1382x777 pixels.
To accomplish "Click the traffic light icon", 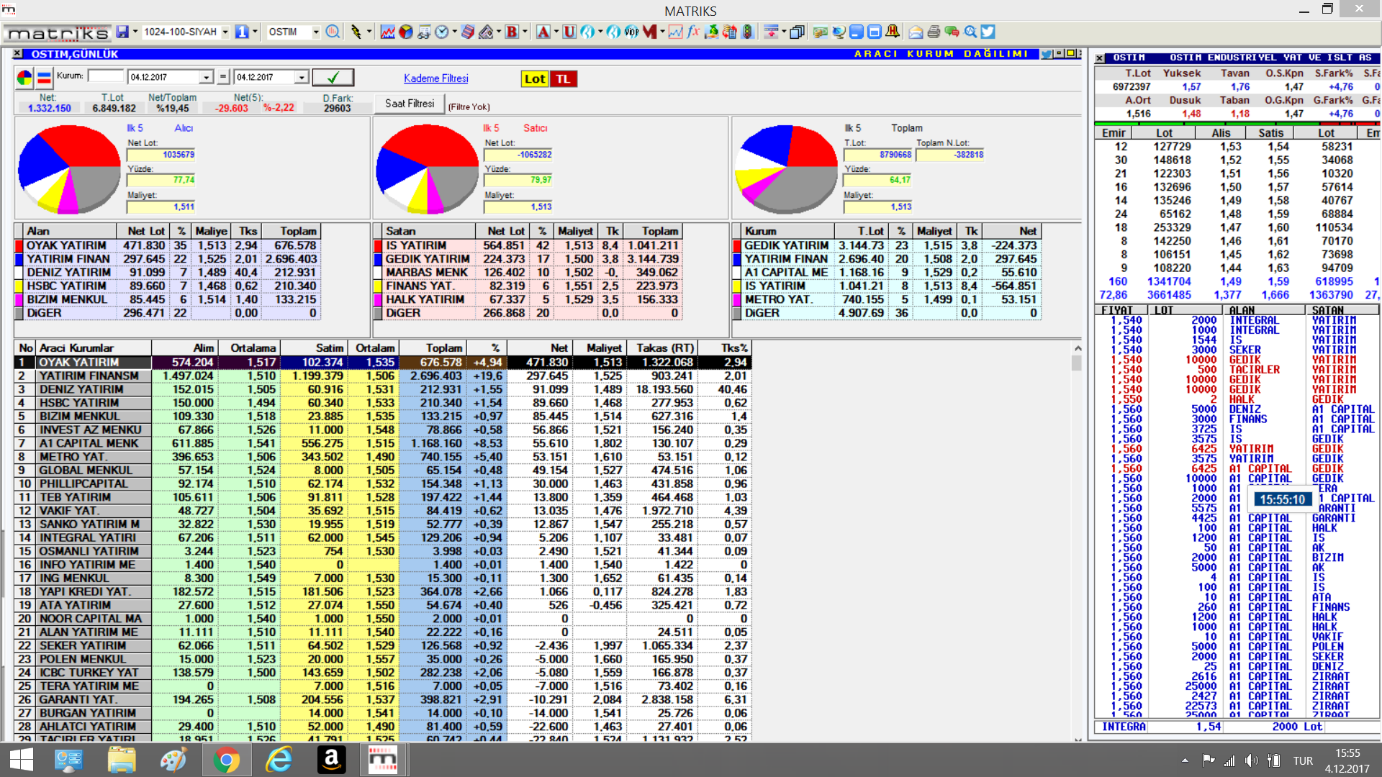I will click(x=748, y=32).
